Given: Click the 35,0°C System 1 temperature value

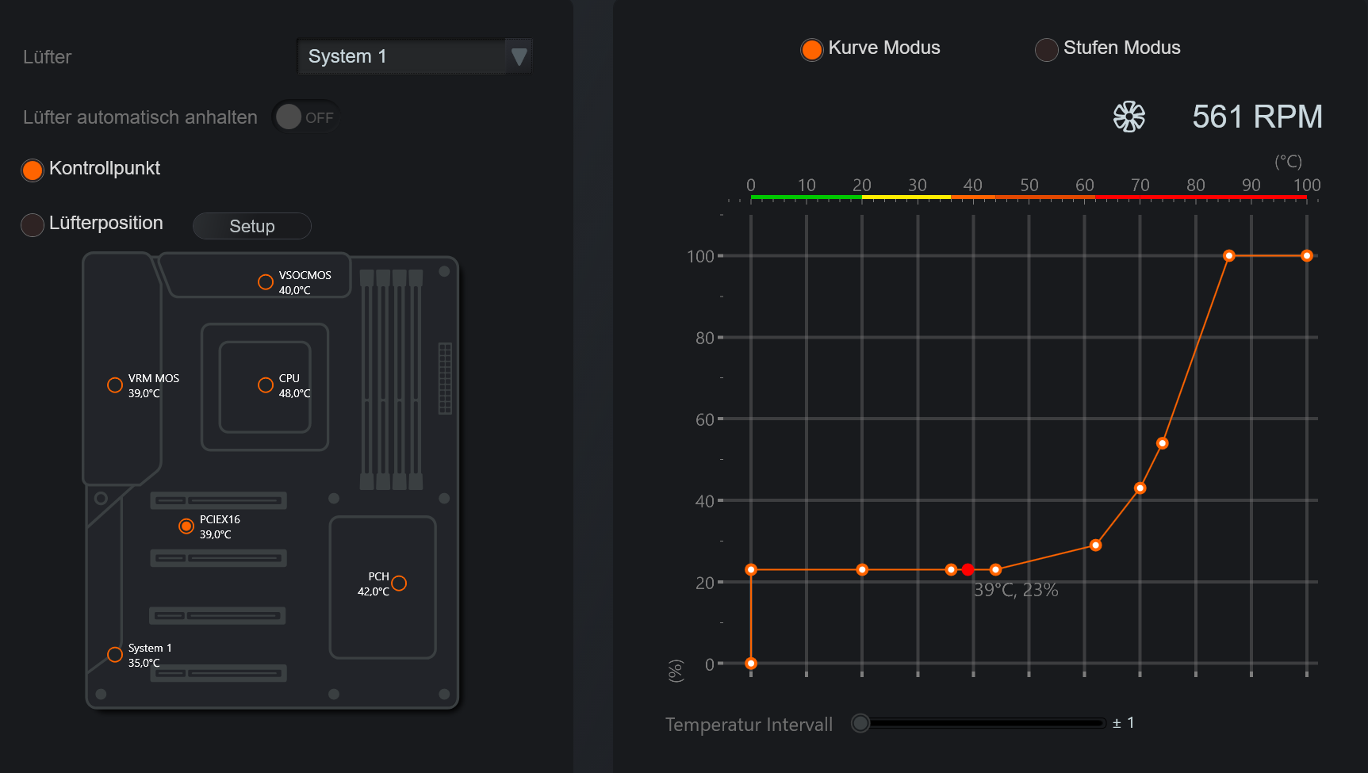Looking at the screenshot, I should point(144,663).
